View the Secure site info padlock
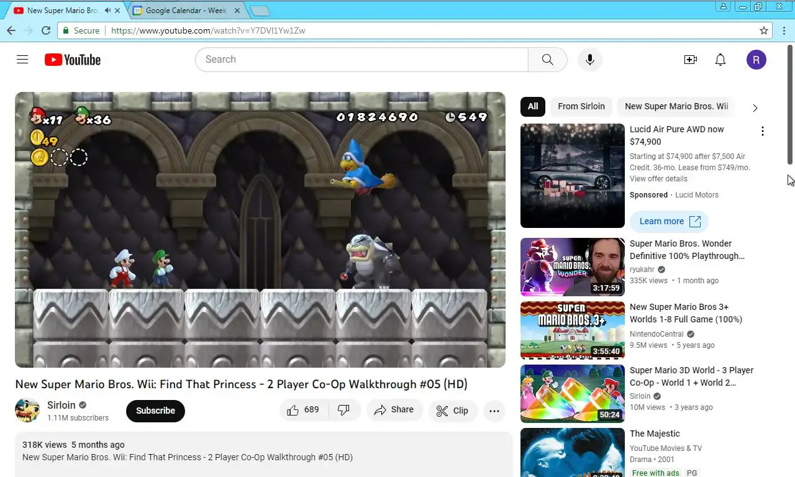The width and height of the screenshot is (795, 477). pyautogui.click(x=66, y=30)
